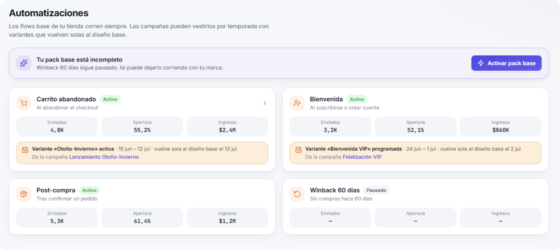This screenshot has height=250, width=560.
Task: Click the text Variante «Bienvenida VIP» programada
Action: tap(353, 149)
